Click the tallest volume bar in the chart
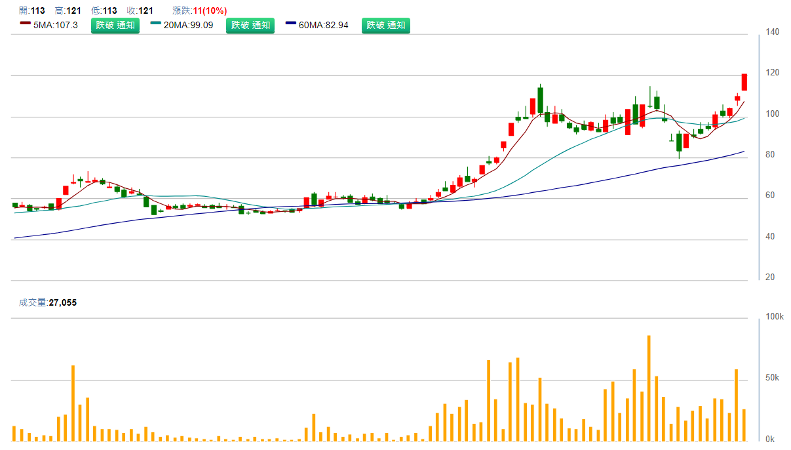 point(649,387)
